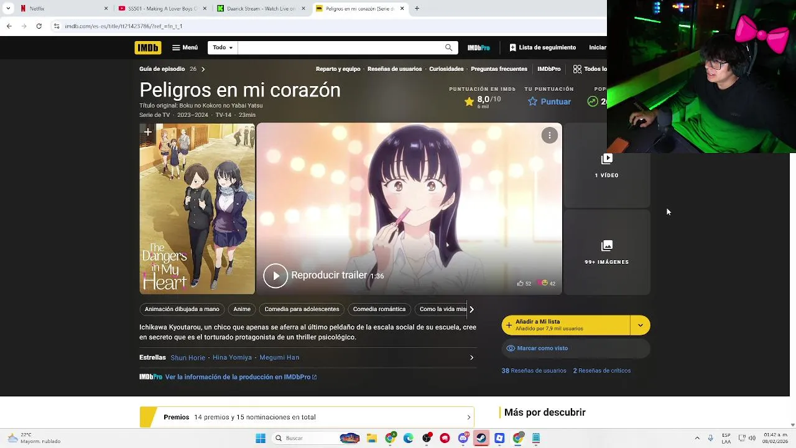Image resolution: width=796 pixels, height=448 pixels.
Task: Open Discord from the taskbar
Action: click(463, 438)
